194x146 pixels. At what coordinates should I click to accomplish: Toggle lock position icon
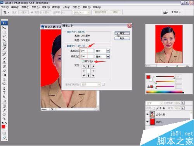click(x=161, y=108)
